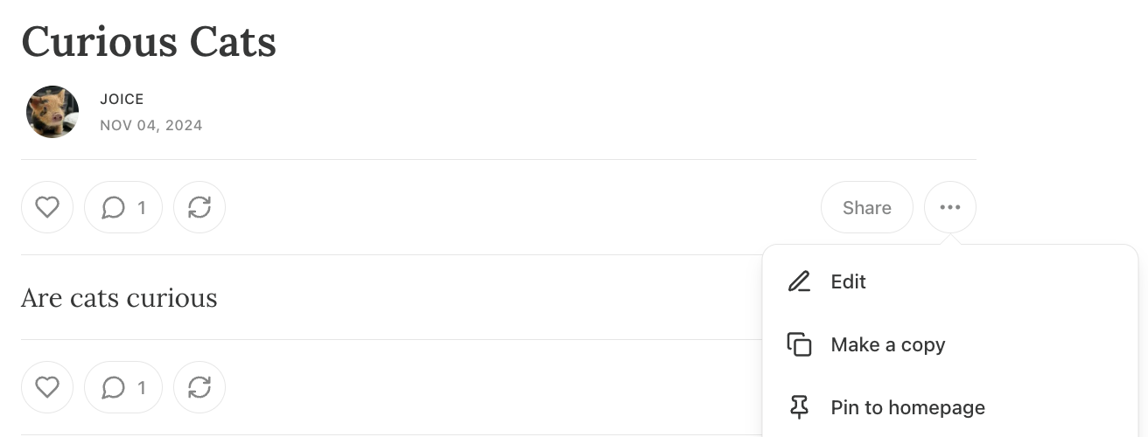Choose Make a copy menu entry
This screenshot has height=437, width=1148.
(887, 344)
